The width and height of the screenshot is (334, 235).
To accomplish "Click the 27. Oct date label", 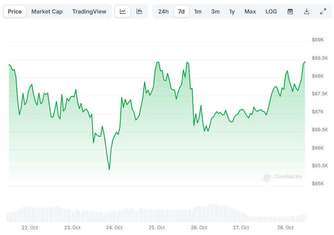I will [x=241, y=228].
